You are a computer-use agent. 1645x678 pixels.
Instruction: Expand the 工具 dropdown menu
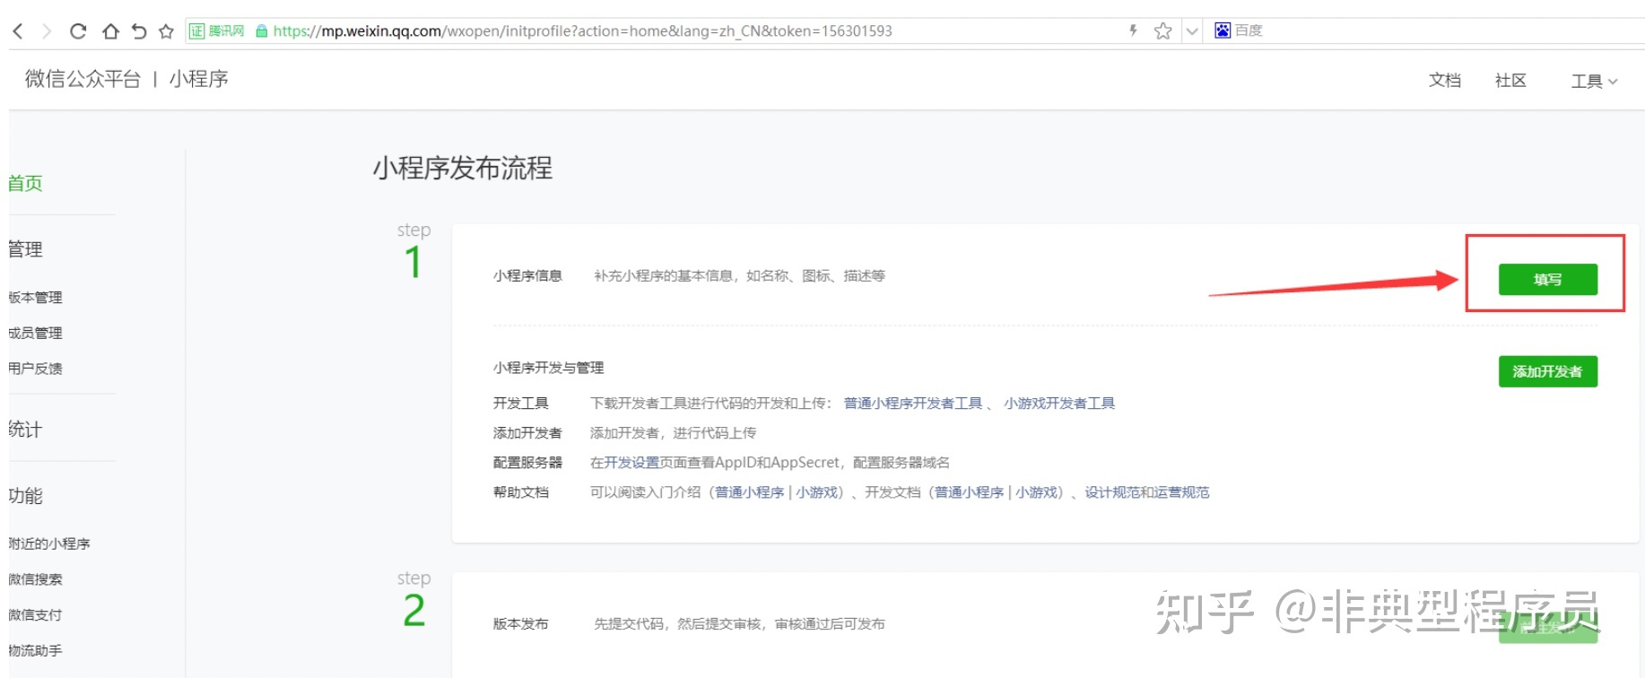click(x=1594, y=82)
